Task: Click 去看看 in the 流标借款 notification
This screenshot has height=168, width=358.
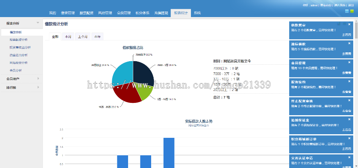Action: coord(346,54)
